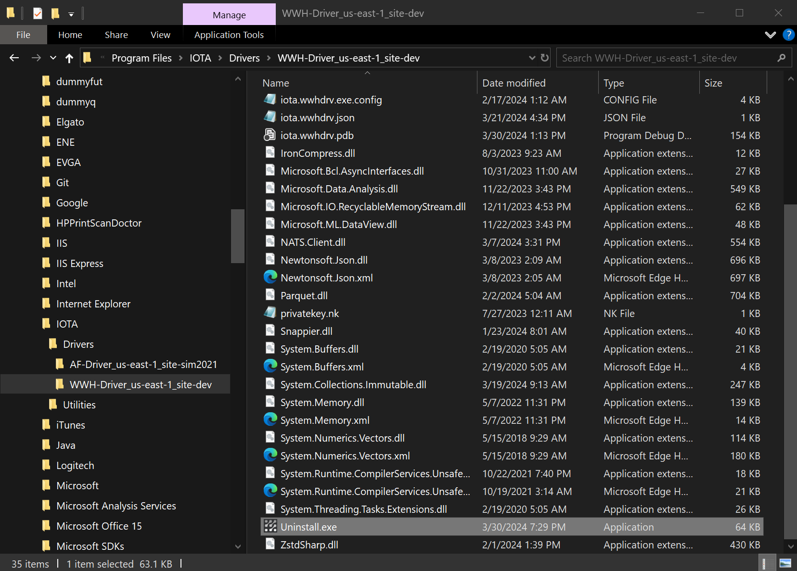
Task: Expand the chevron after Drivers breadcrumb
Action: point(269,58)
